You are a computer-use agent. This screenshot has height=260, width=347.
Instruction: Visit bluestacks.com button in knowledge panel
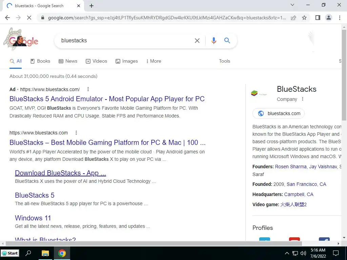click(x=279, y=113)
